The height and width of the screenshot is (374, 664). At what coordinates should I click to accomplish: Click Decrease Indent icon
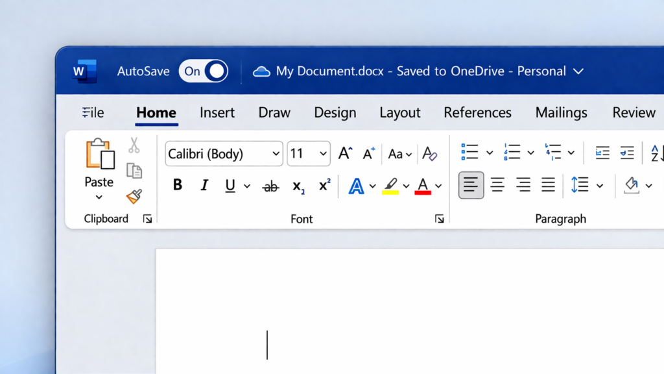(602, 153)
